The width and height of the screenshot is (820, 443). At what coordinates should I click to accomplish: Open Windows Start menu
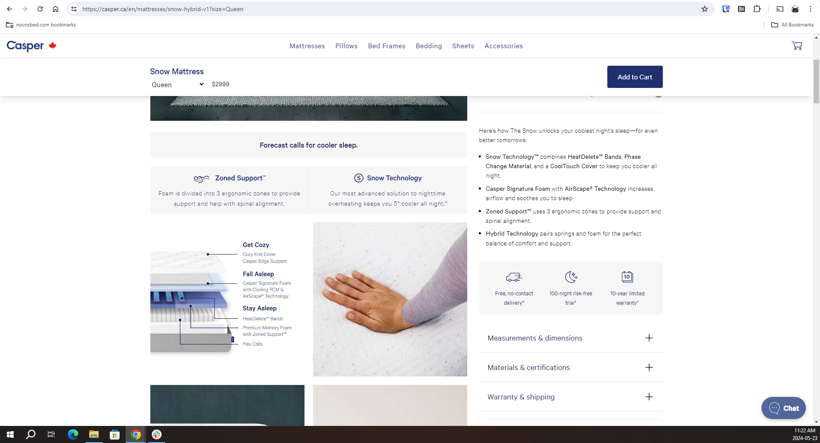[x=10, y=434]
